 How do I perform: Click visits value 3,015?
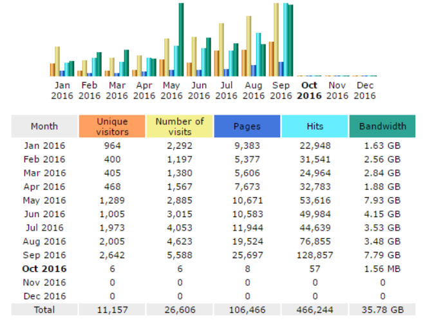(180, 214)
